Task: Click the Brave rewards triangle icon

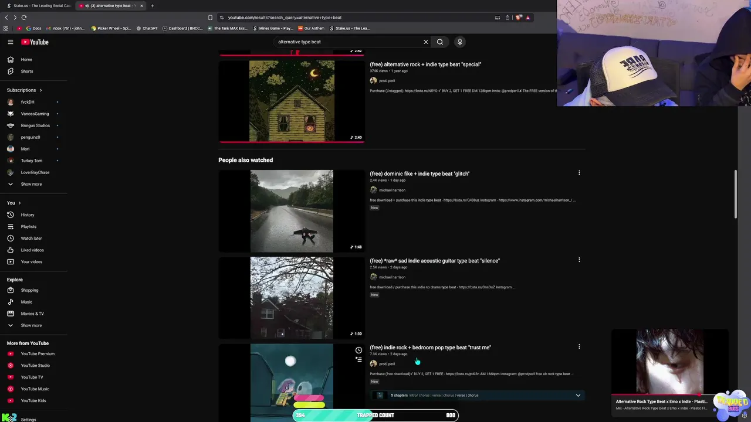Action: point(527,18)
